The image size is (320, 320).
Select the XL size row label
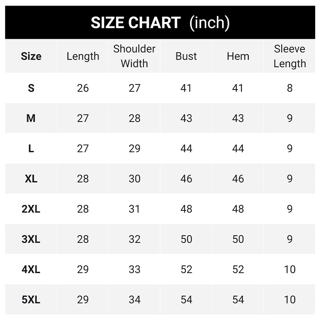tap(31, 179)
